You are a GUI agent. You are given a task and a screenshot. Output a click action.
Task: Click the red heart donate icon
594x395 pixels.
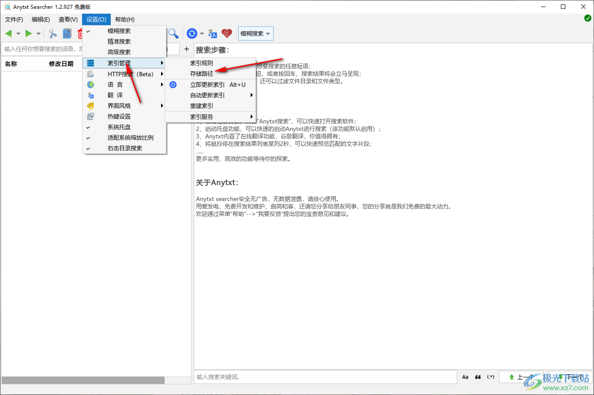[227, 34]
